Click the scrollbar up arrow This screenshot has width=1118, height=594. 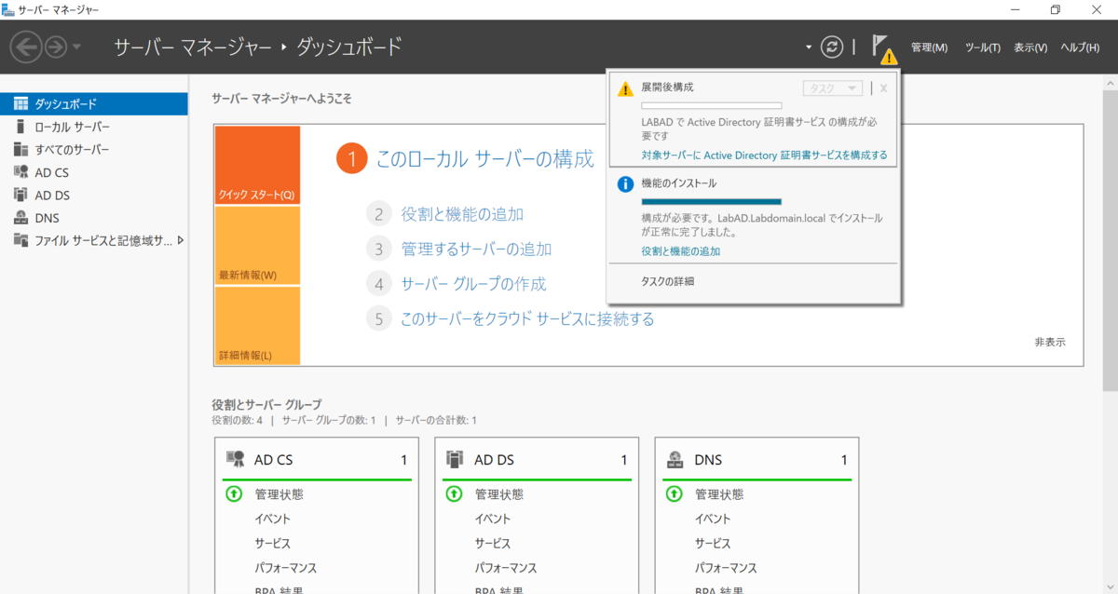(x=1111, y=85)
